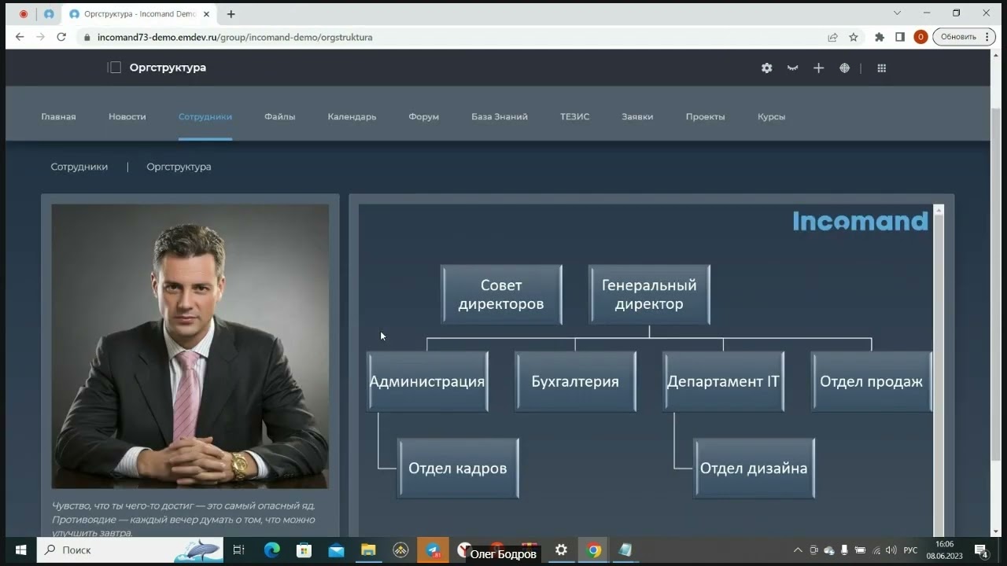Image resolution: width=1007 pixels, height=566 pixels.
Task: Open the Chrome side panel icon
Action: (x=900, y=37)
